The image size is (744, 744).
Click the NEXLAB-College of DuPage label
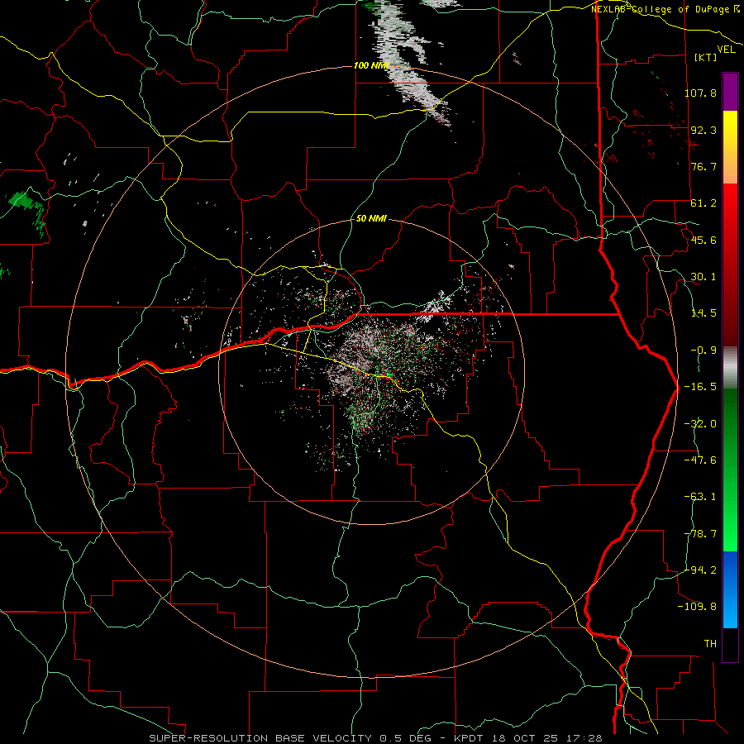click(665, 9)
